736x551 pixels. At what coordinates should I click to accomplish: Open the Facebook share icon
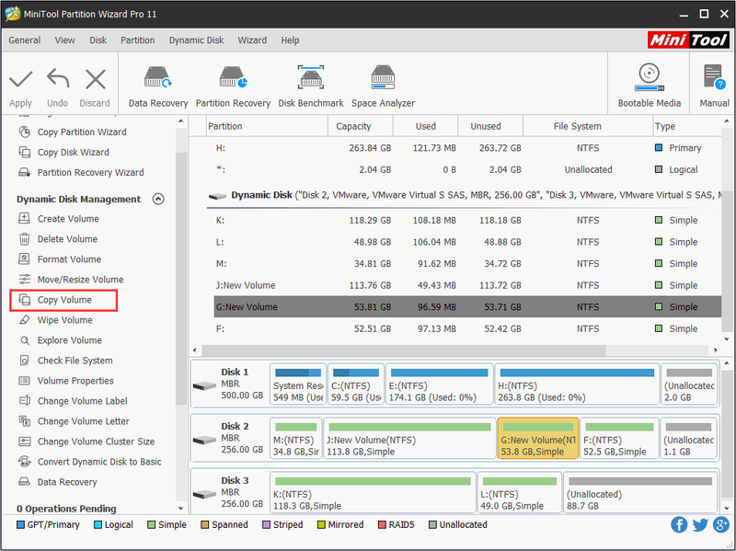coord(679,524)
